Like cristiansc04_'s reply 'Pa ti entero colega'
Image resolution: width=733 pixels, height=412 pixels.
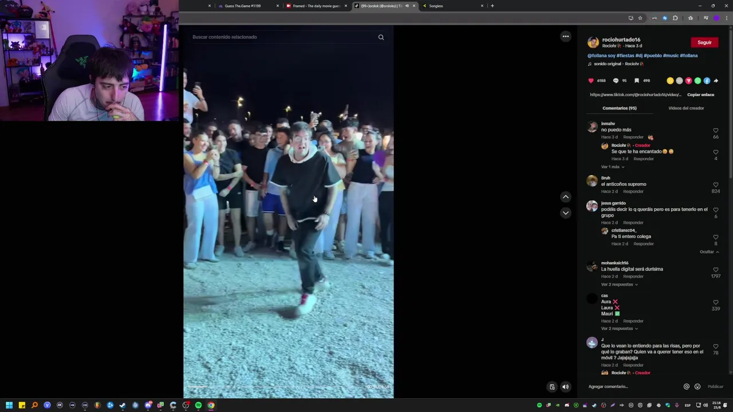click(x=715, y=237)
